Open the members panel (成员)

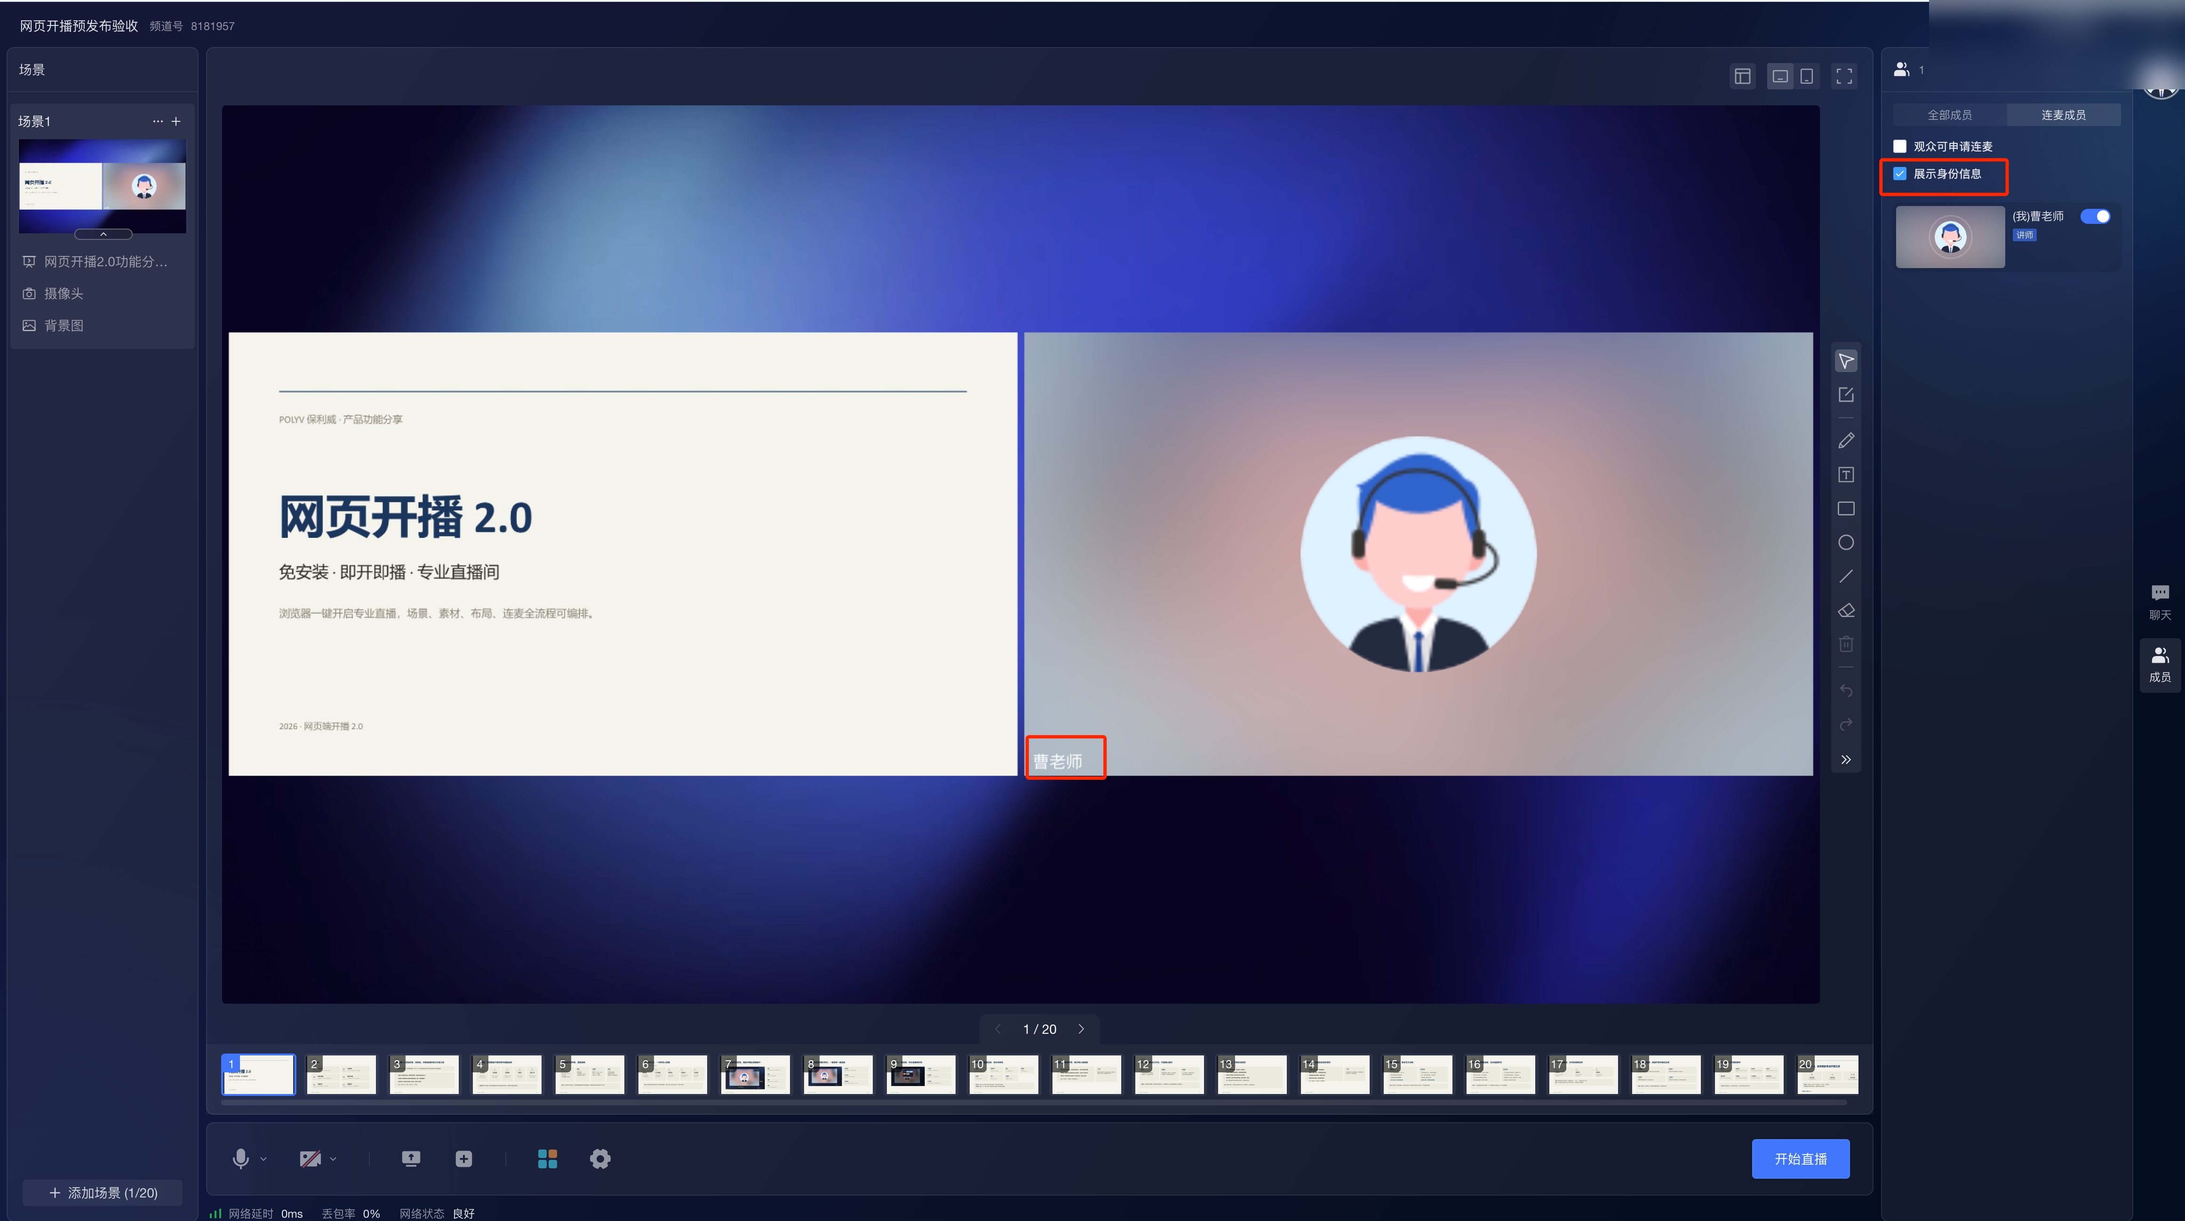pyautogui.click(x=2160, y=665)
